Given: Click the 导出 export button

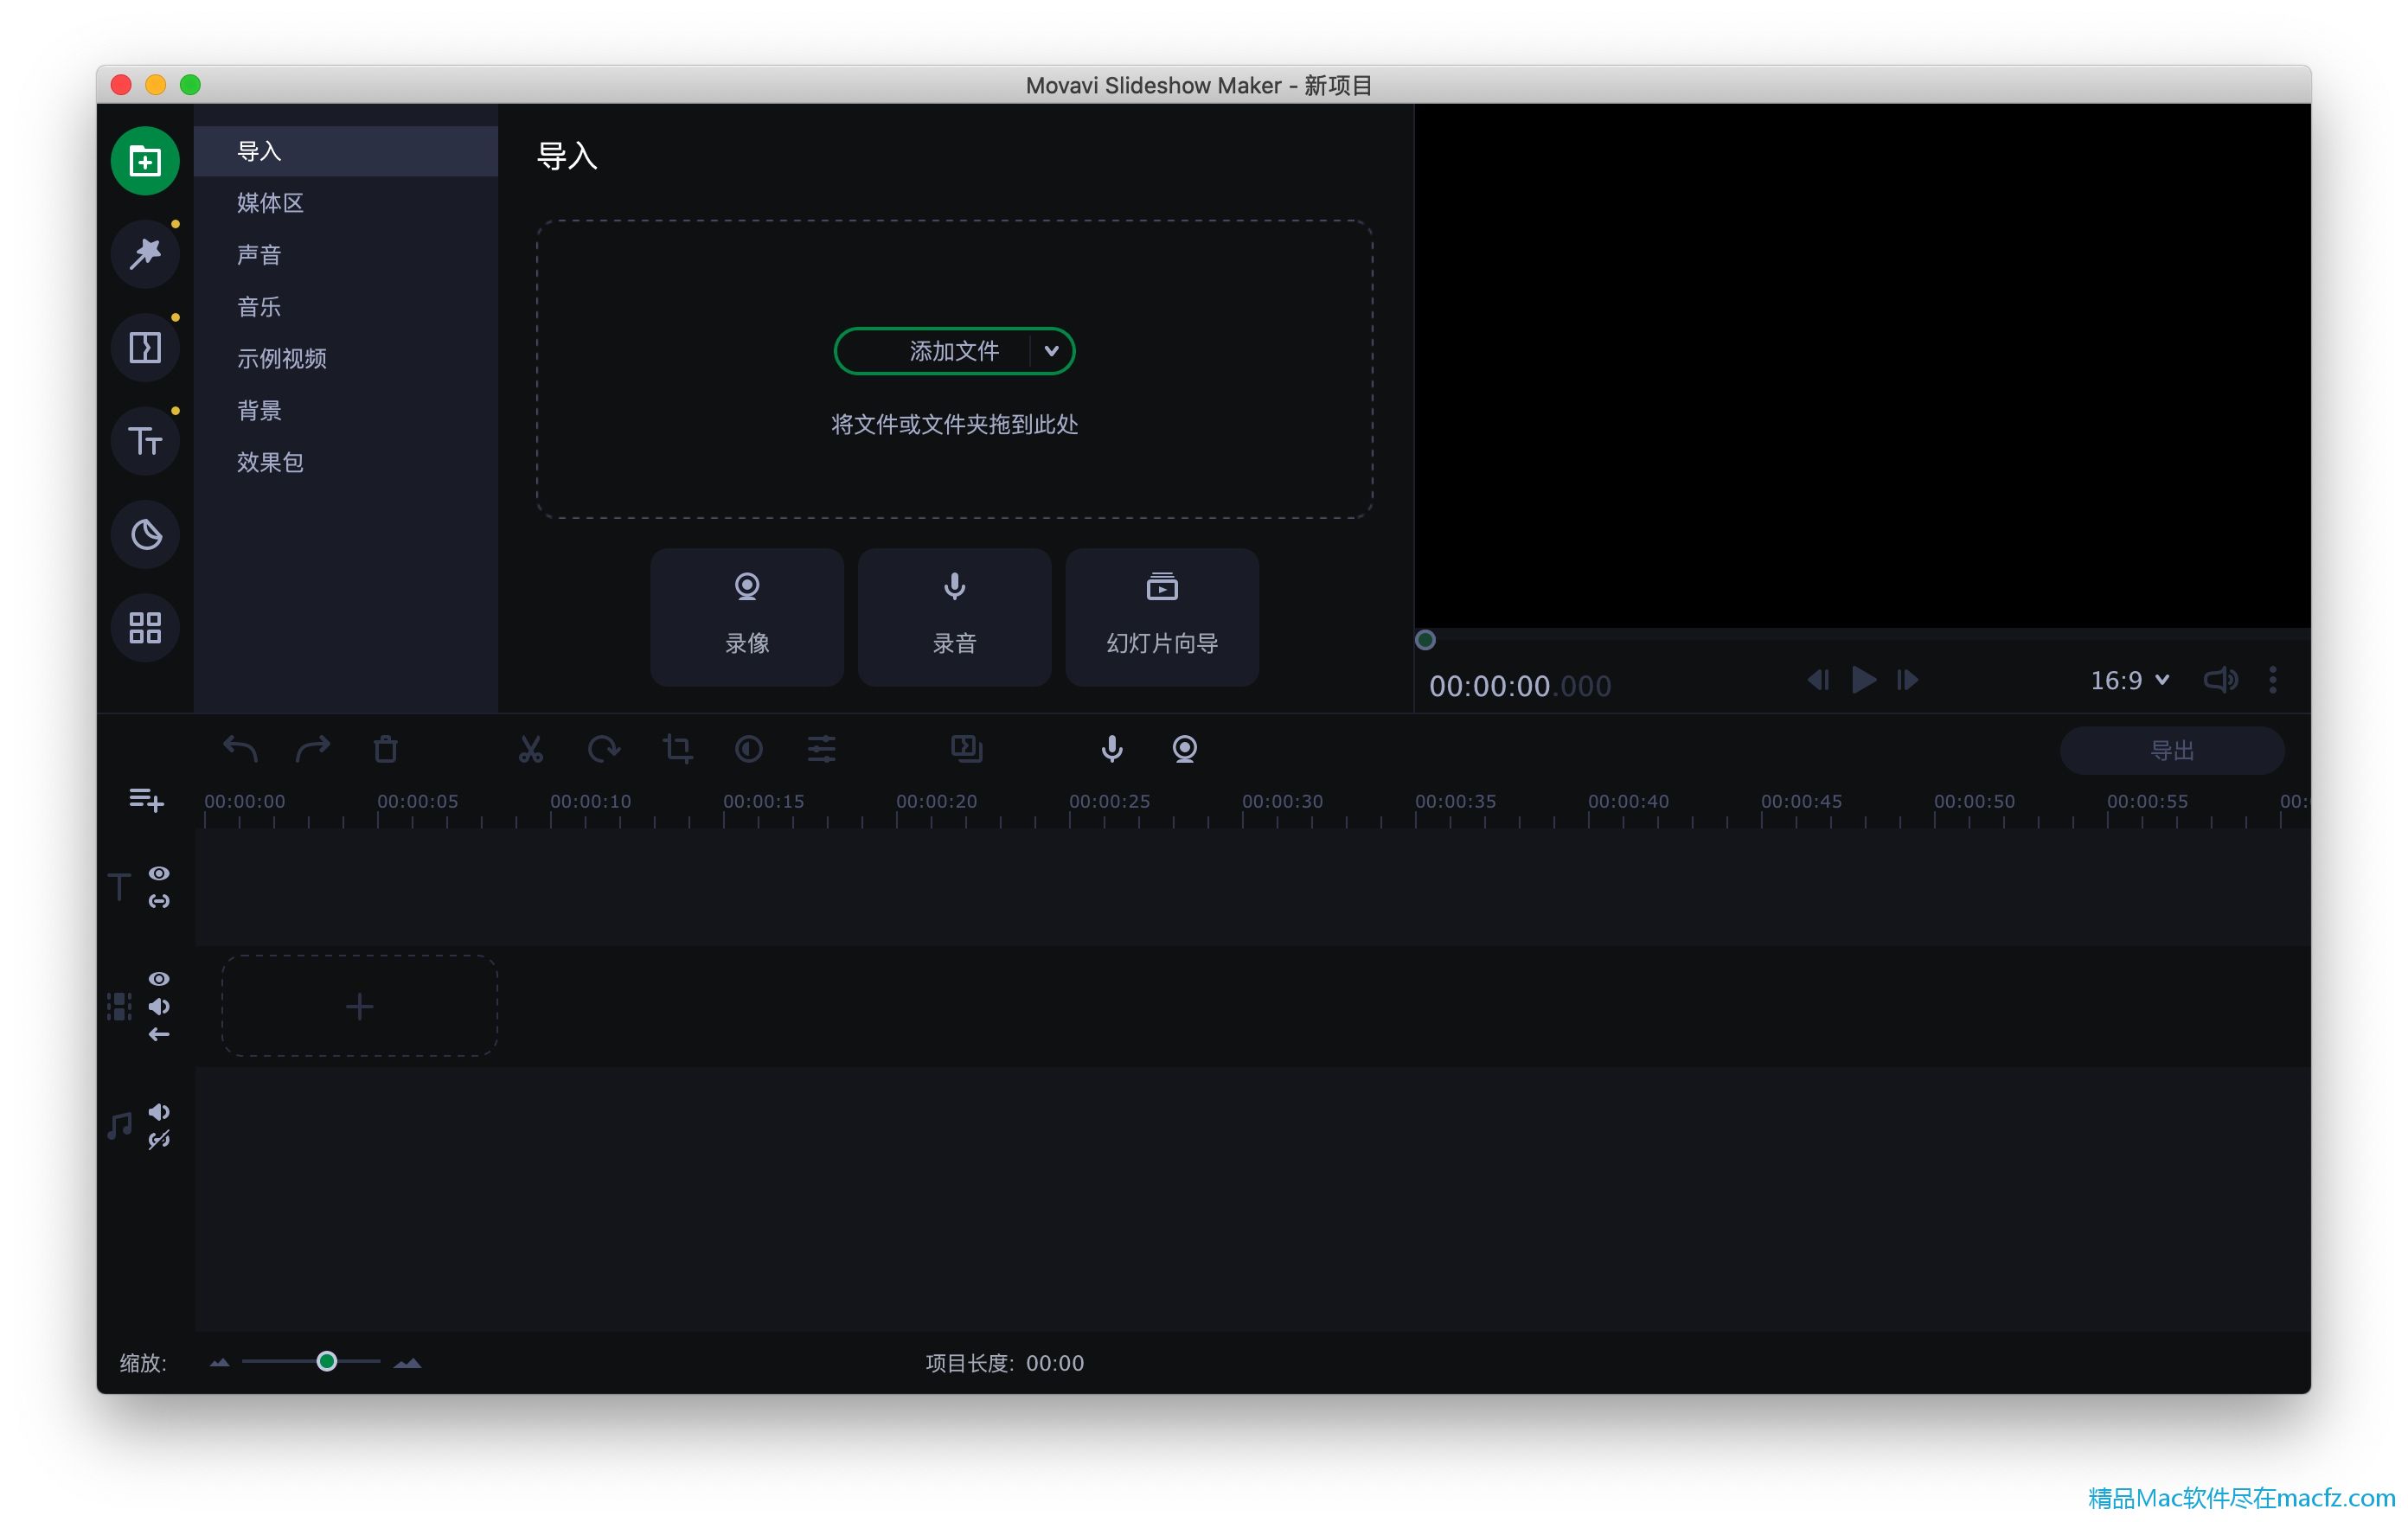Looking at the screenshot, I should 2172,750.
